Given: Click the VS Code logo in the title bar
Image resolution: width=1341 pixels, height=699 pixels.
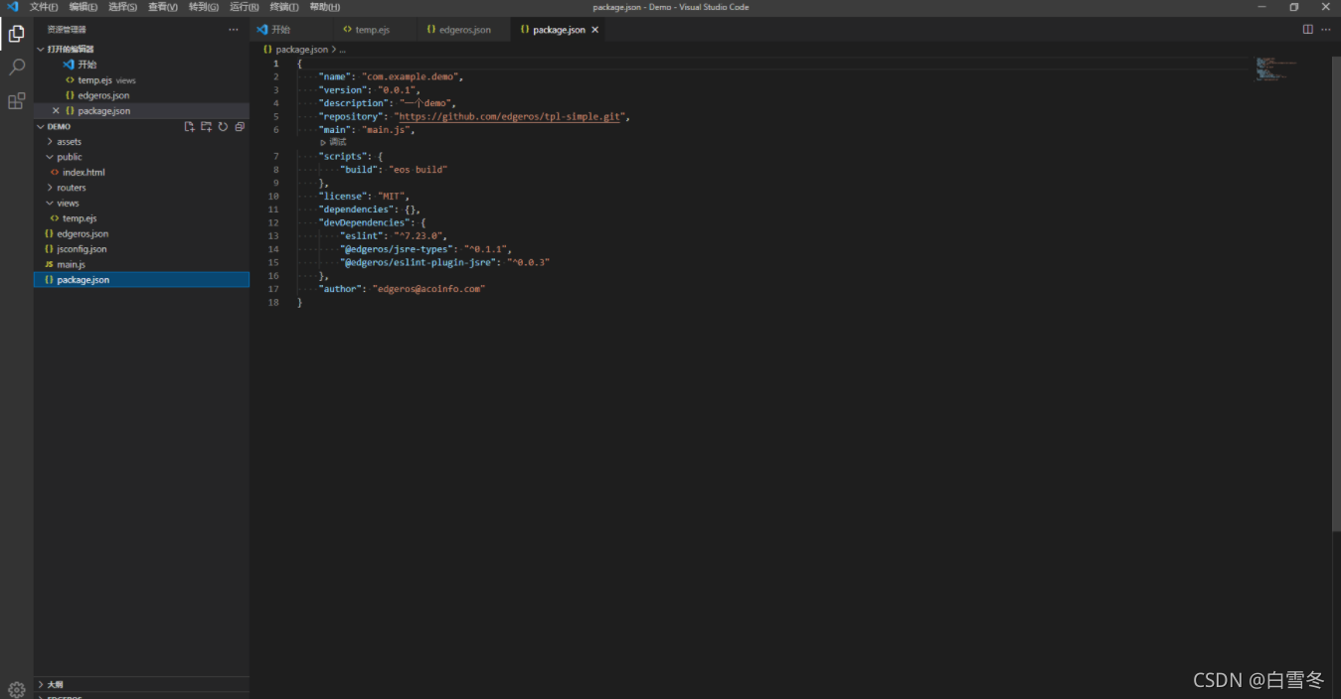Looking at the screenshot, I should [x=12, y=7].
